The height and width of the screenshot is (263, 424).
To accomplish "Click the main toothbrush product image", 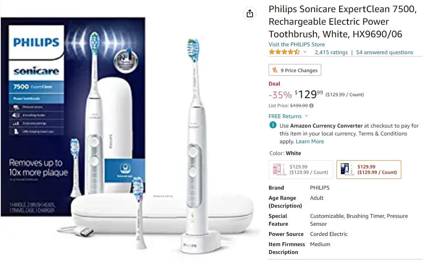I will (x=196, y=146).
